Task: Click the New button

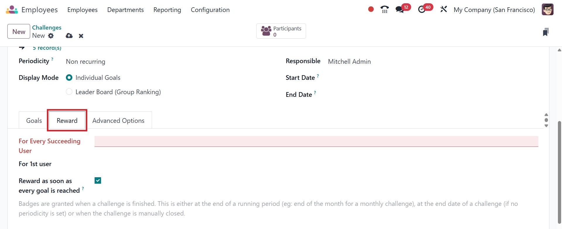Action: 19,32
